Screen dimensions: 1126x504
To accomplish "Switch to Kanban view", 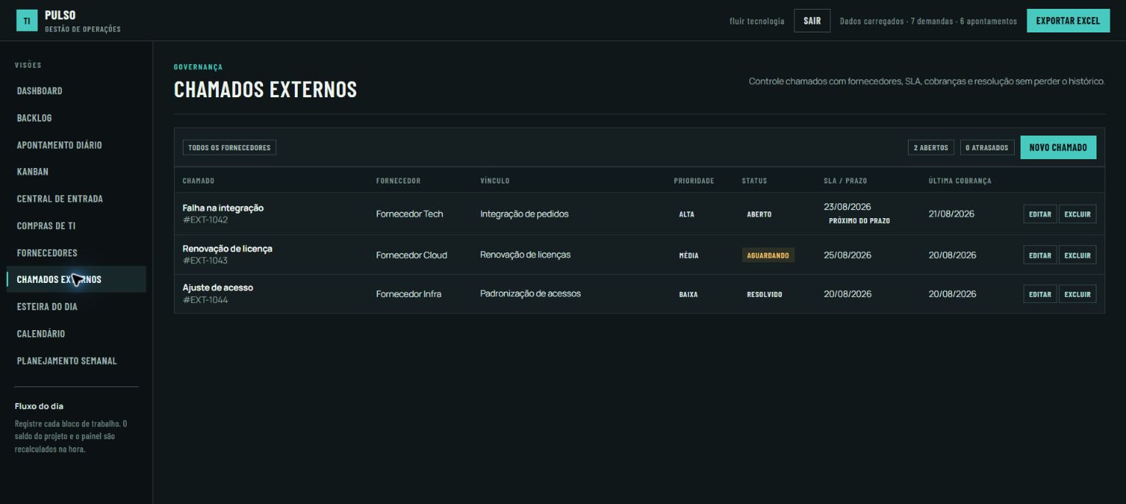I will [32, 172].
